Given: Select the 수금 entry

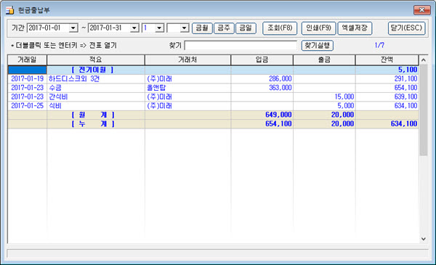Looking at the screenshot, I should click(x=55, y=88).
